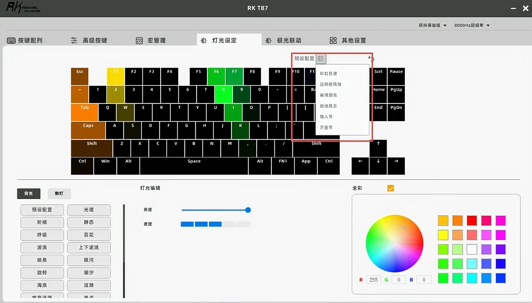Select the right arrow key on keyboard
Image resolution: width=532 pixels, height=303 pixels.
click(396, 166)
